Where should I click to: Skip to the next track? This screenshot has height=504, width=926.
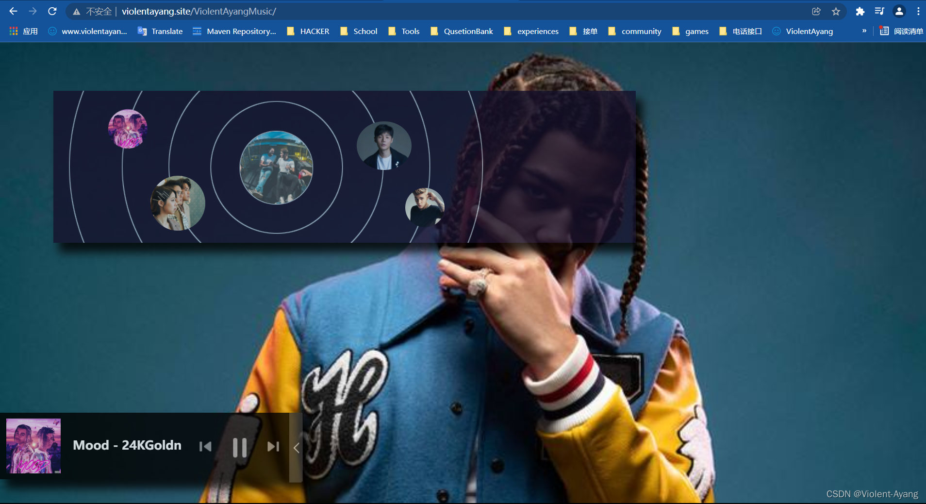click(x=273, y=446)
